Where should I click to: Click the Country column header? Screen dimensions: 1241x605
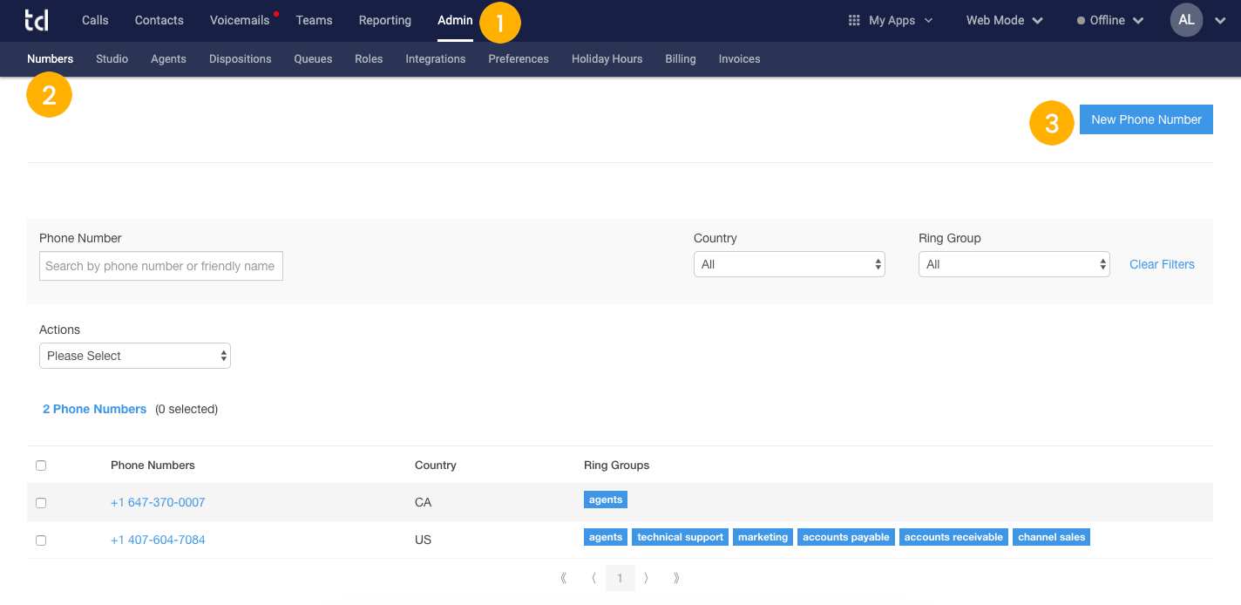pos(436,466)
